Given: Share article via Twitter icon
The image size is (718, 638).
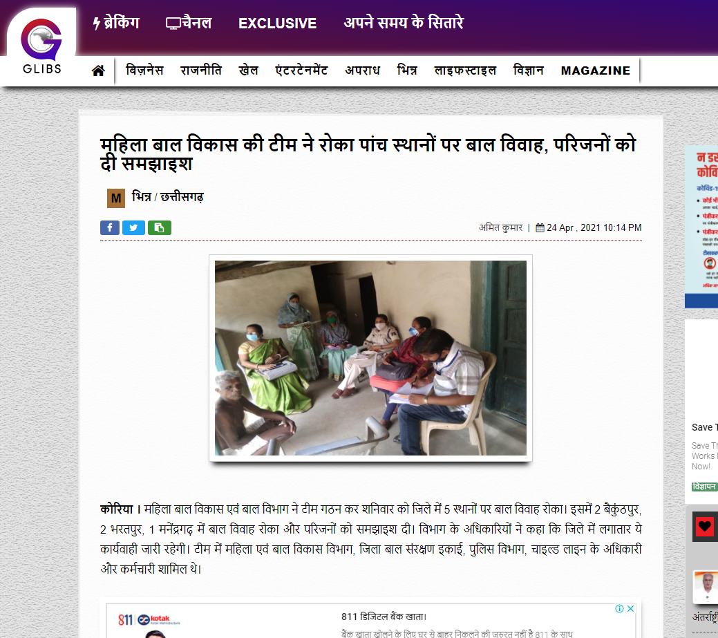Looking at the screenshot, I should point(133,227).
